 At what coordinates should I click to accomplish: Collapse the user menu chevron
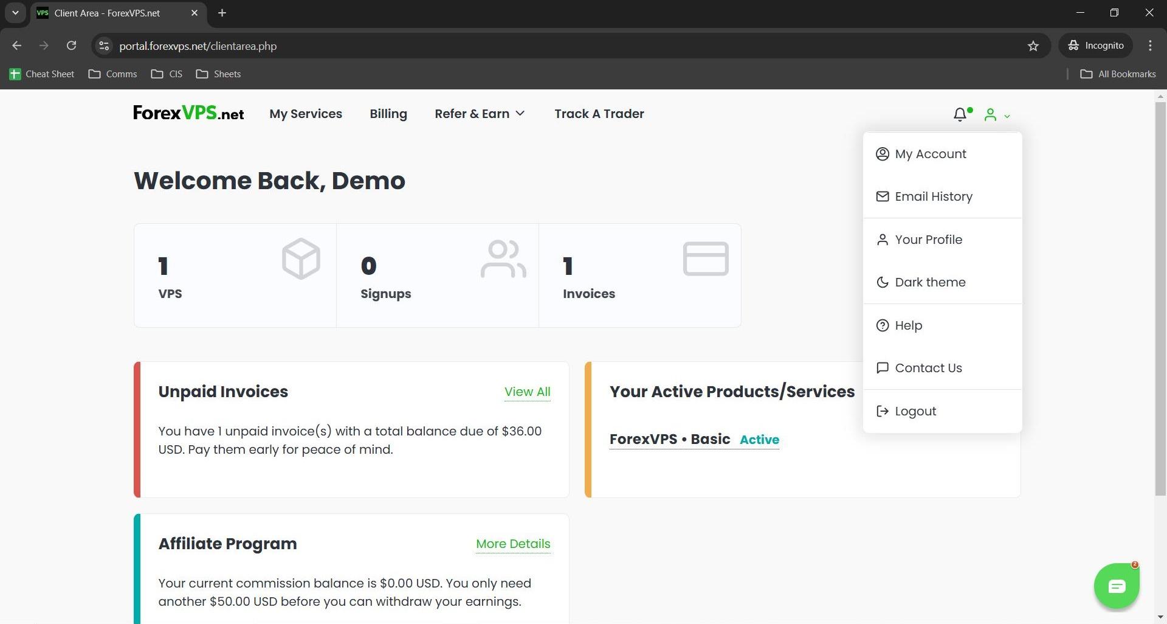point(1007,116)
